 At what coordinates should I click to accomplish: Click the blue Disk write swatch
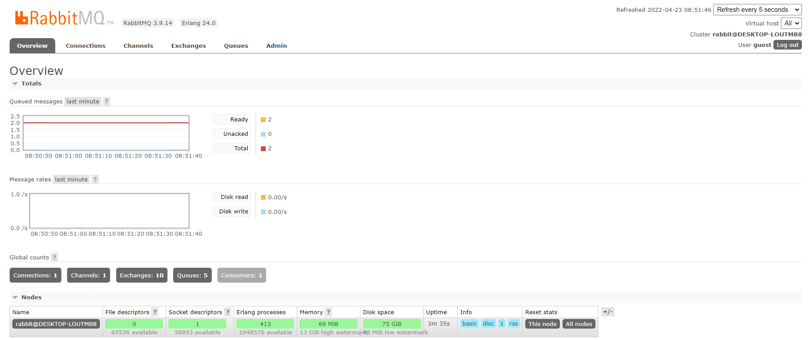pyautogui.click(x=263, y=212)
